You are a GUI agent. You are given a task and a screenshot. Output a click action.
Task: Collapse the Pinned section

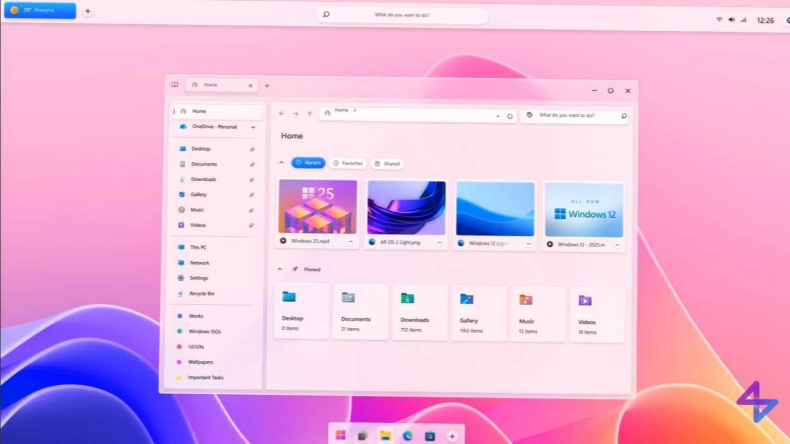pos(280,269)
